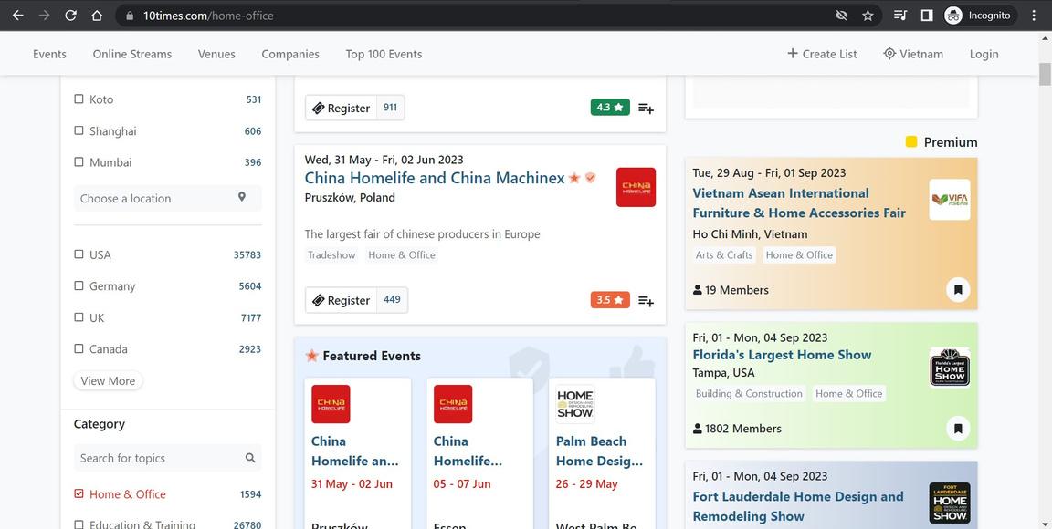Click the Login link
This screenshot has height=529, width=1052.
(984, 54)
